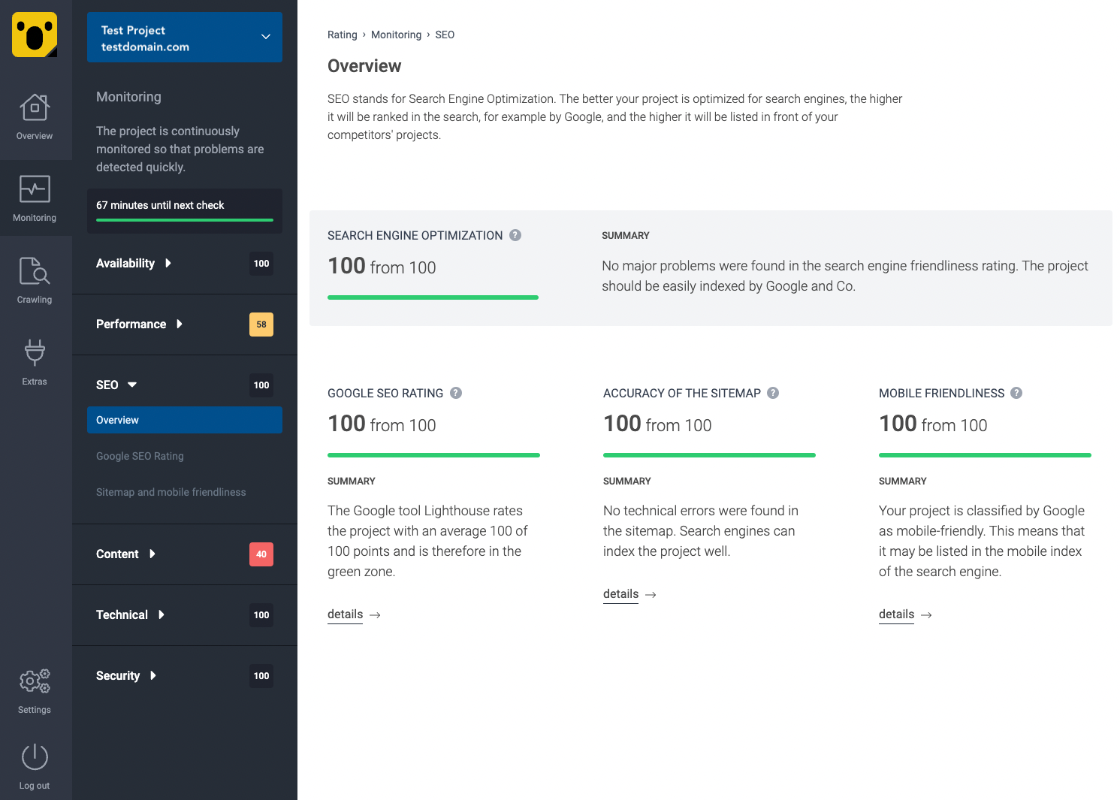Click the details link under Google SEO Rating
This screenshot has height=800, width=1120.
pos(345,614)
